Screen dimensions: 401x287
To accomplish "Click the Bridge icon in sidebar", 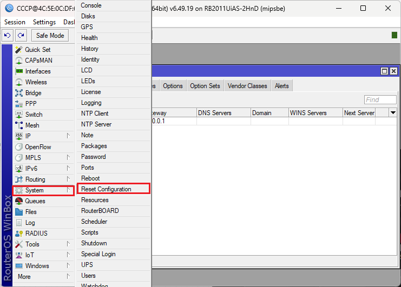I will [x=18, y=93].
